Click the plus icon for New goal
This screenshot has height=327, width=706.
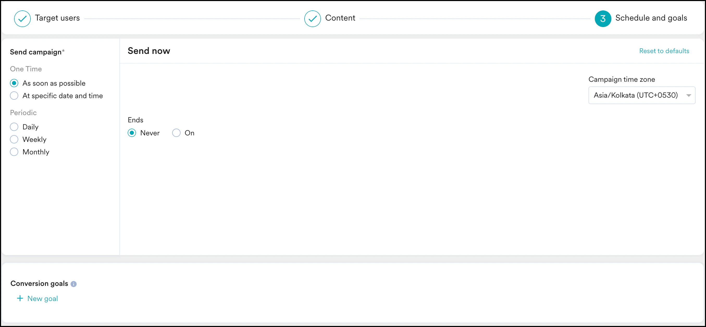tap(20, 298)
